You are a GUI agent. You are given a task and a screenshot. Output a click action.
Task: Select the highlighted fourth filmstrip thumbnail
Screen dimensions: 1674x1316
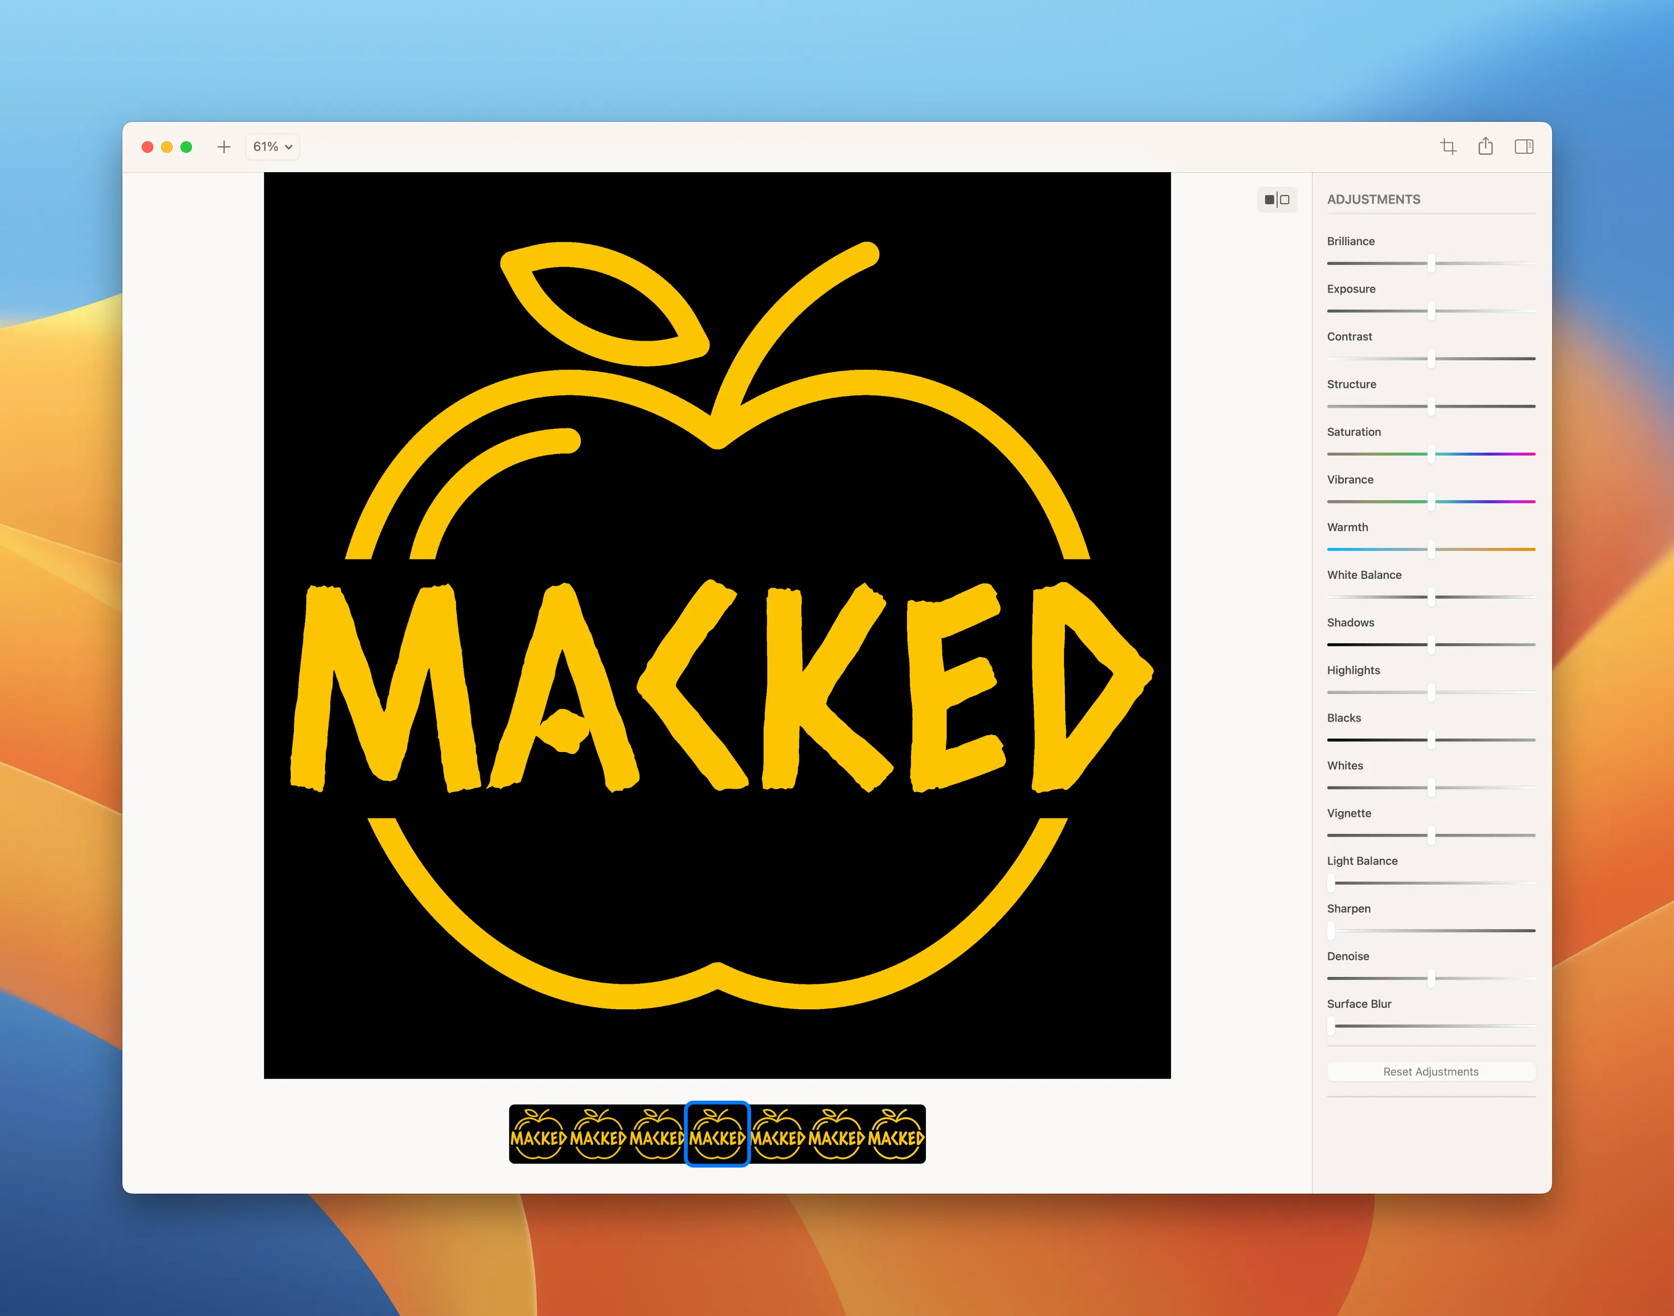pos(717,1134)
